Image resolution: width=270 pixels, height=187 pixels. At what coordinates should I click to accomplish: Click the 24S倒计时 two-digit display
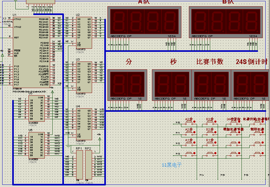pos(250,85)
